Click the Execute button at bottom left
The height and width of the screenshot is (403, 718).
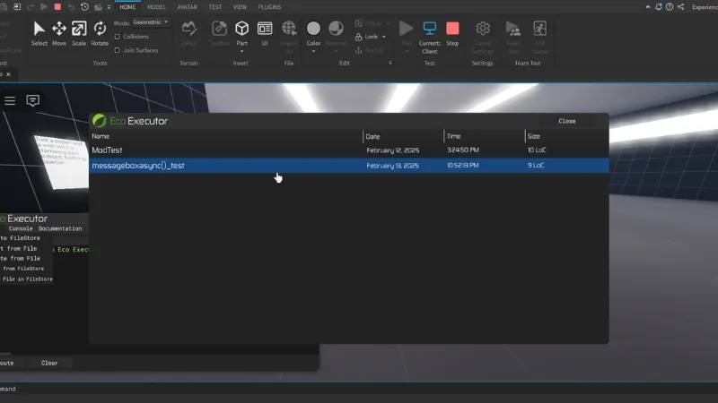(x=7, y=363)
